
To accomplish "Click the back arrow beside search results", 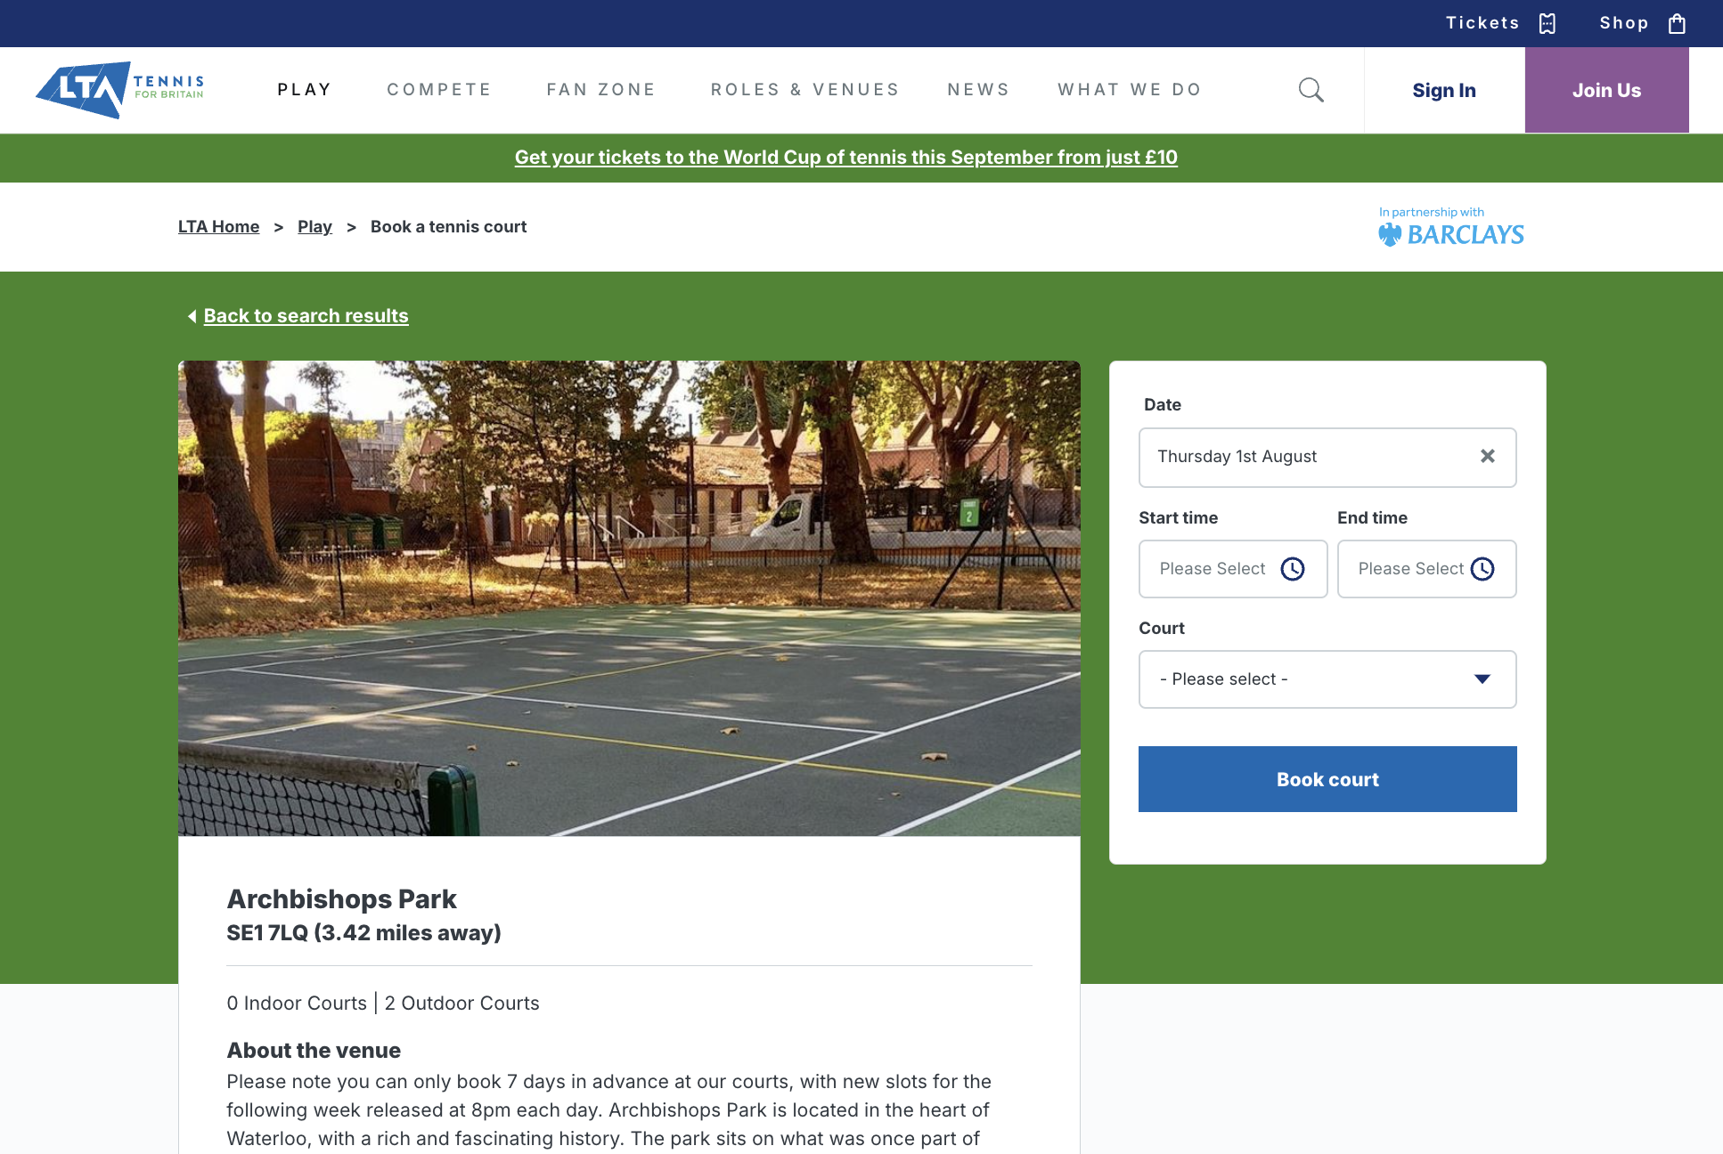I will click(x=192, y=316).
